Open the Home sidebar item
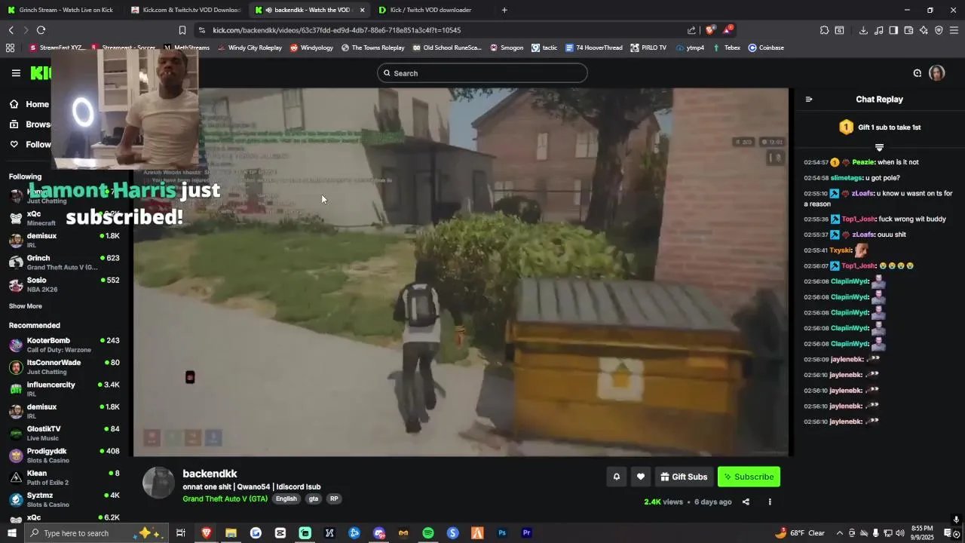The width and height of the screenshot is (965, 543). pyautogui.click(x=29, y=105)
